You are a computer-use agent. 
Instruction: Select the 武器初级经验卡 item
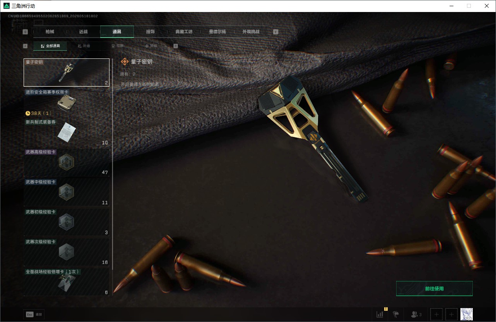pyautogui.click(x=67, y=223)
